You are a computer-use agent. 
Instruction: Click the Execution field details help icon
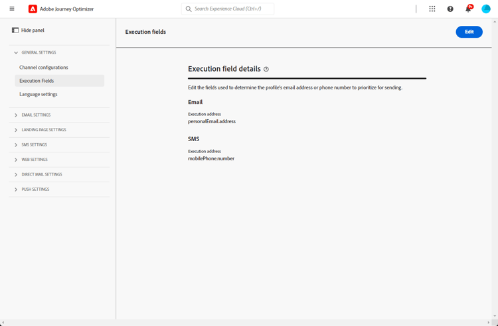point(266,69)
